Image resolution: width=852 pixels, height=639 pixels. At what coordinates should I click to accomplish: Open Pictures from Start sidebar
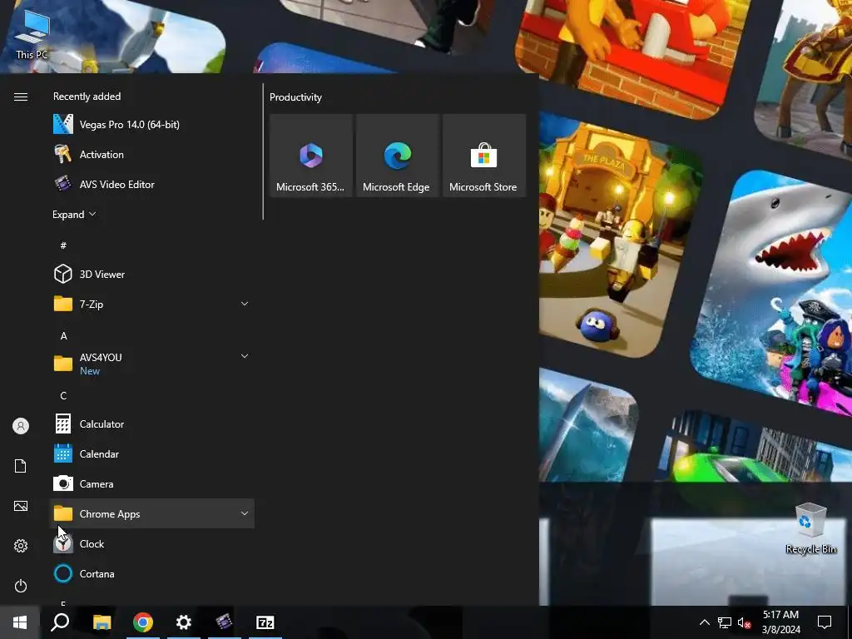coord(21,506)
